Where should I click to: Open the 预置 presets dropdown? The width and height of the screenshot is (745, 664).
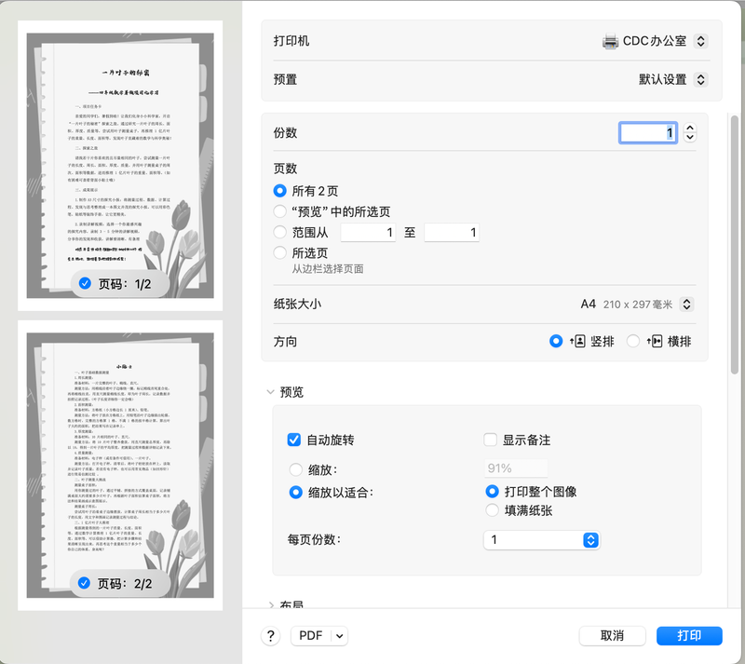click(701, 80)
